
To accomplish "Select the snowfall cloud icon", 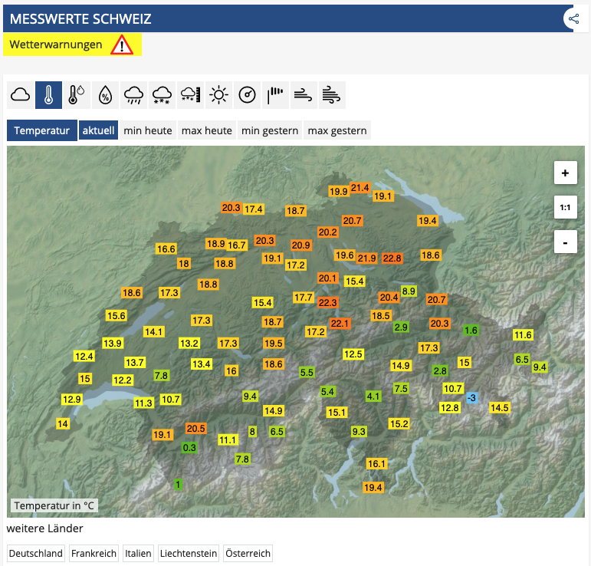I will [x=162, y=95].
